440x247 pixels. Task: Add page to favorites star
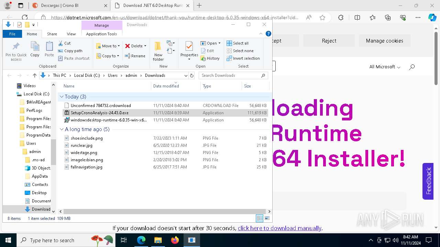[322, 17]
